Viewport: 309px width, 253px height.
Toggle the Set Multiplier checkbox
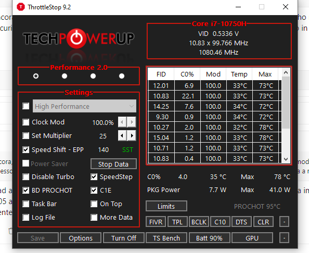(26, 136)
